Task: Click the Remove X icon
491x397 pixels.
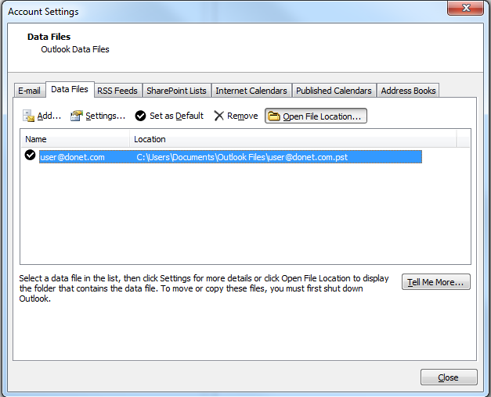Action: 219,116
